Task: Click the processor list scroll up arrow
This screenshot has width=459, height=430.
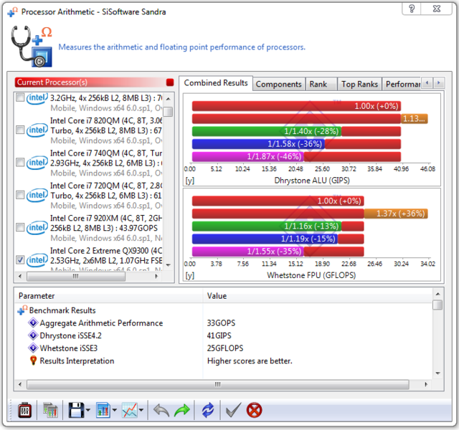Action: pyautogui.click(x=168, y=99)
